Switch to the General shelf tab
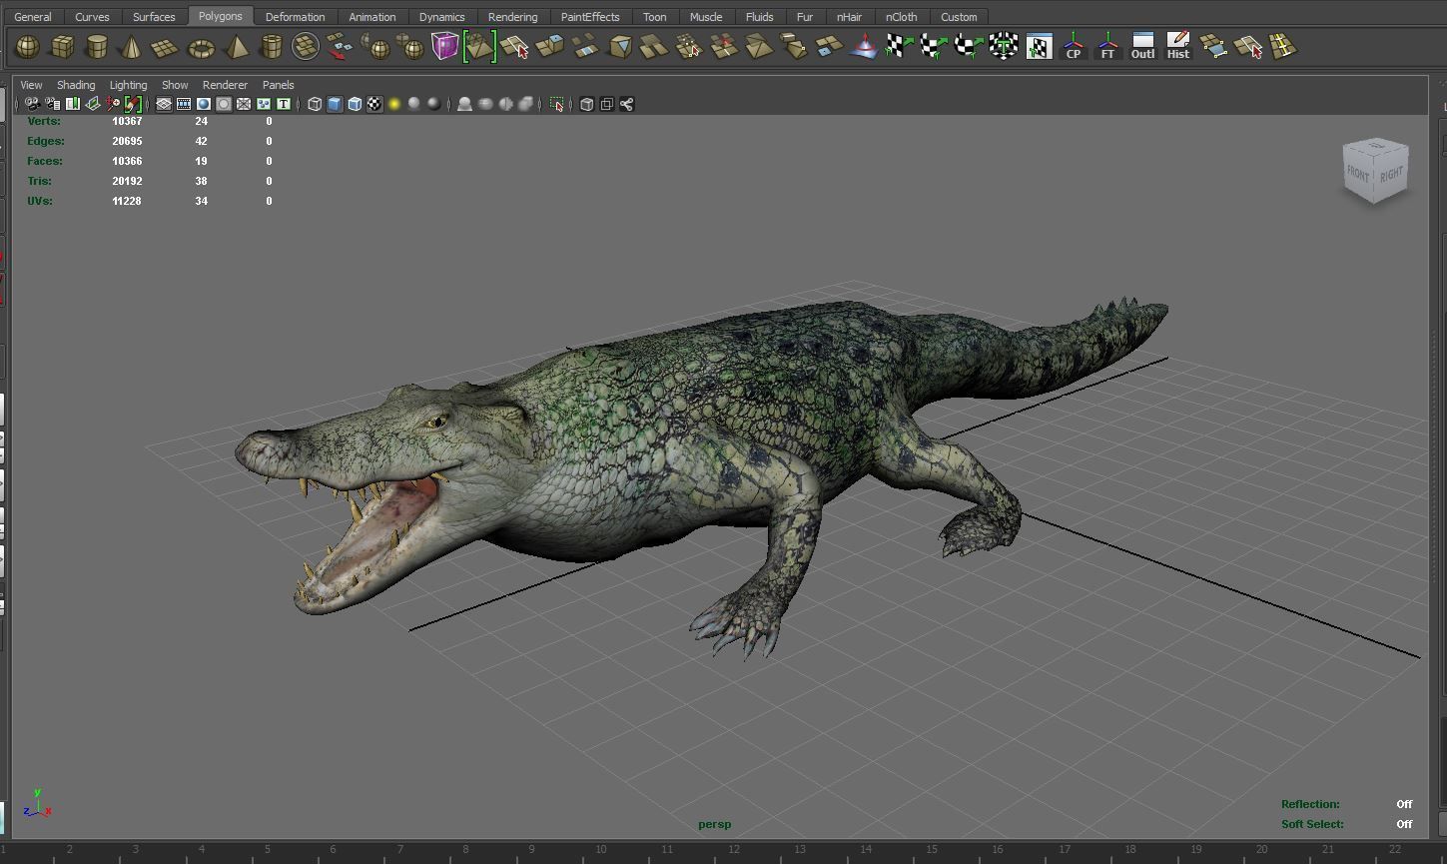The image size is (1447, 864). (33, 17)
